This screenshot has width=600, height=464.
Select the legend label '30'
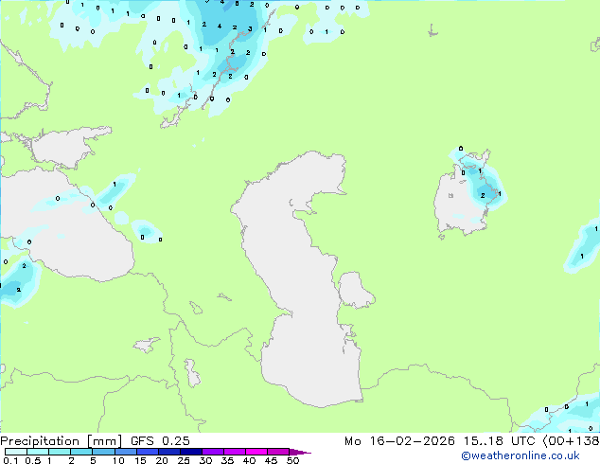pos(205,460)
